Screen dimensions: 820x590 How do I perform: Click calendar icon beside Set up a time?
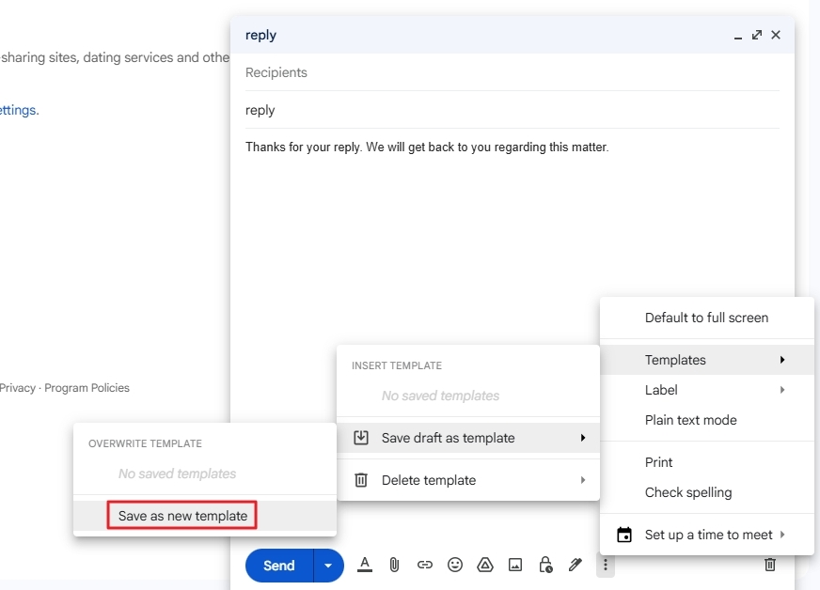[x=624, y=535]
